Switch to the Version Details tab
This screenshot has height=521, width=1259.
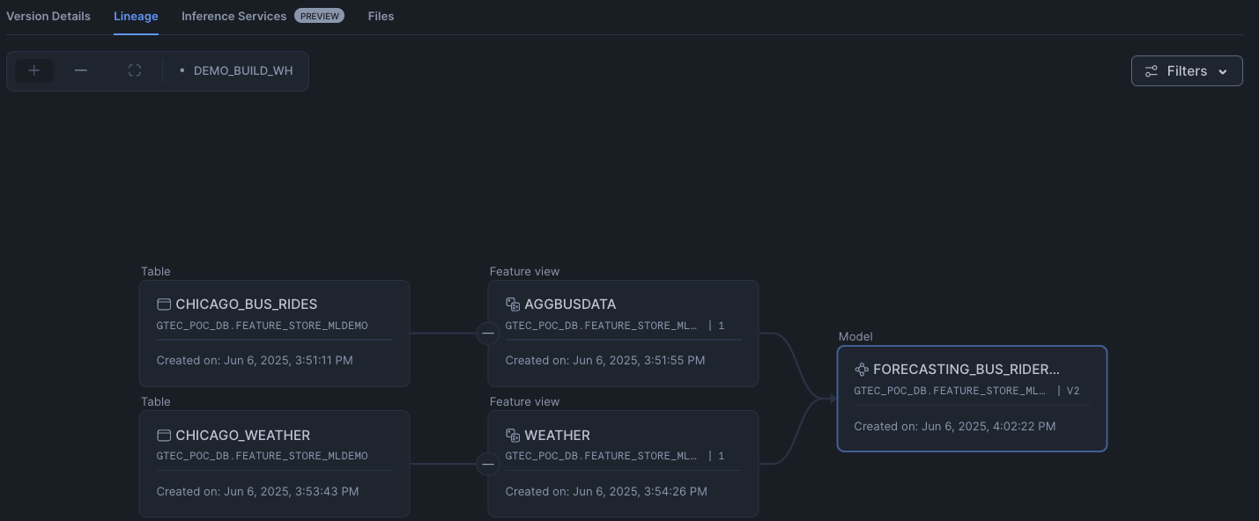coord(48,16)
